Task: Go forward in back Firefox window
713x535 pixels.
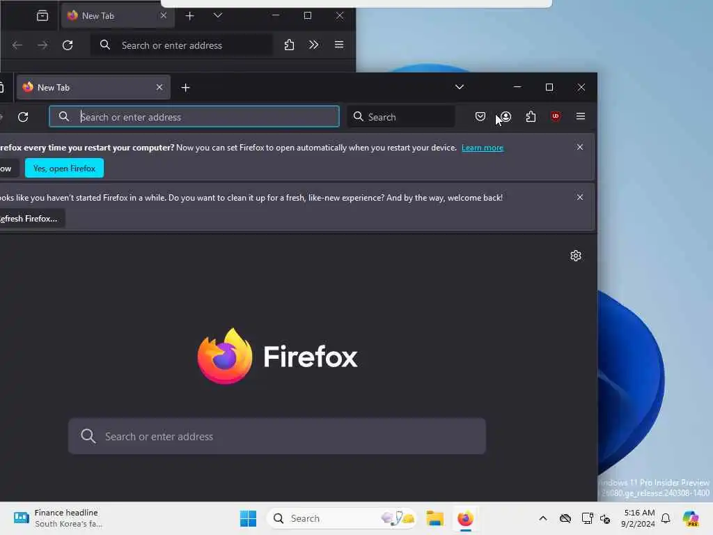Action: click(42, 45)
